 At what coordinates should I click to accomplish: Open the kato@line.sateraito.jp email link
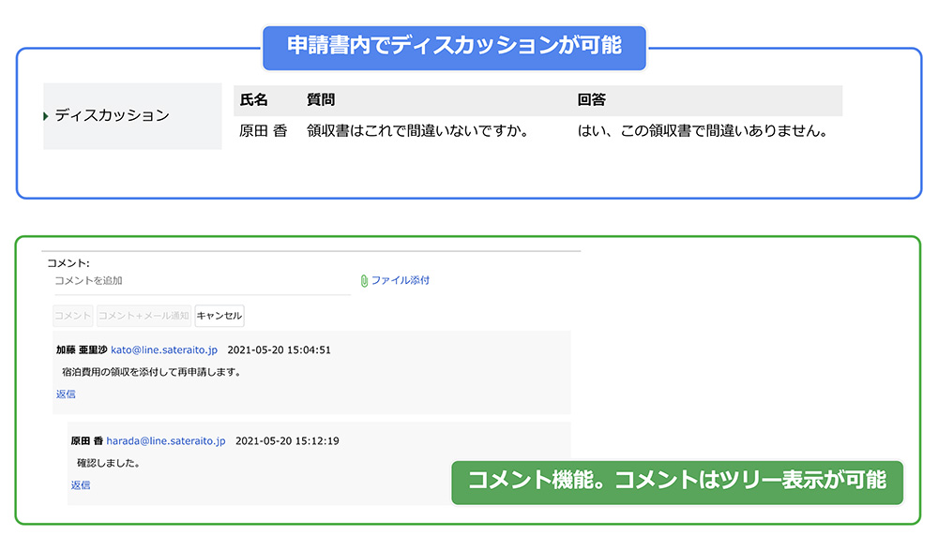(164, 349)
